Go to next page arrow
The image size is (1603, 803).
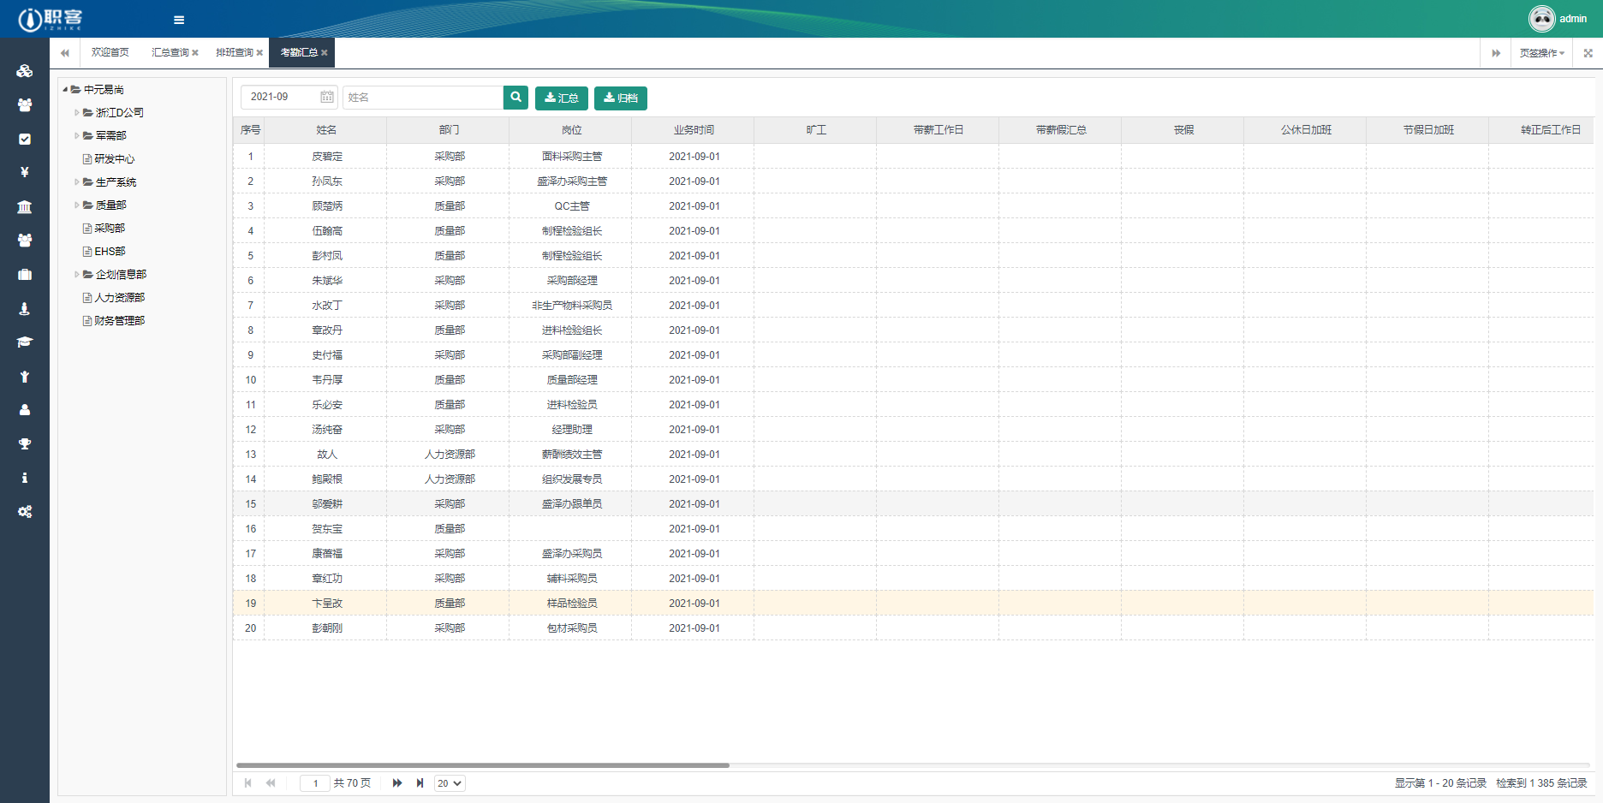coord(397,783)
